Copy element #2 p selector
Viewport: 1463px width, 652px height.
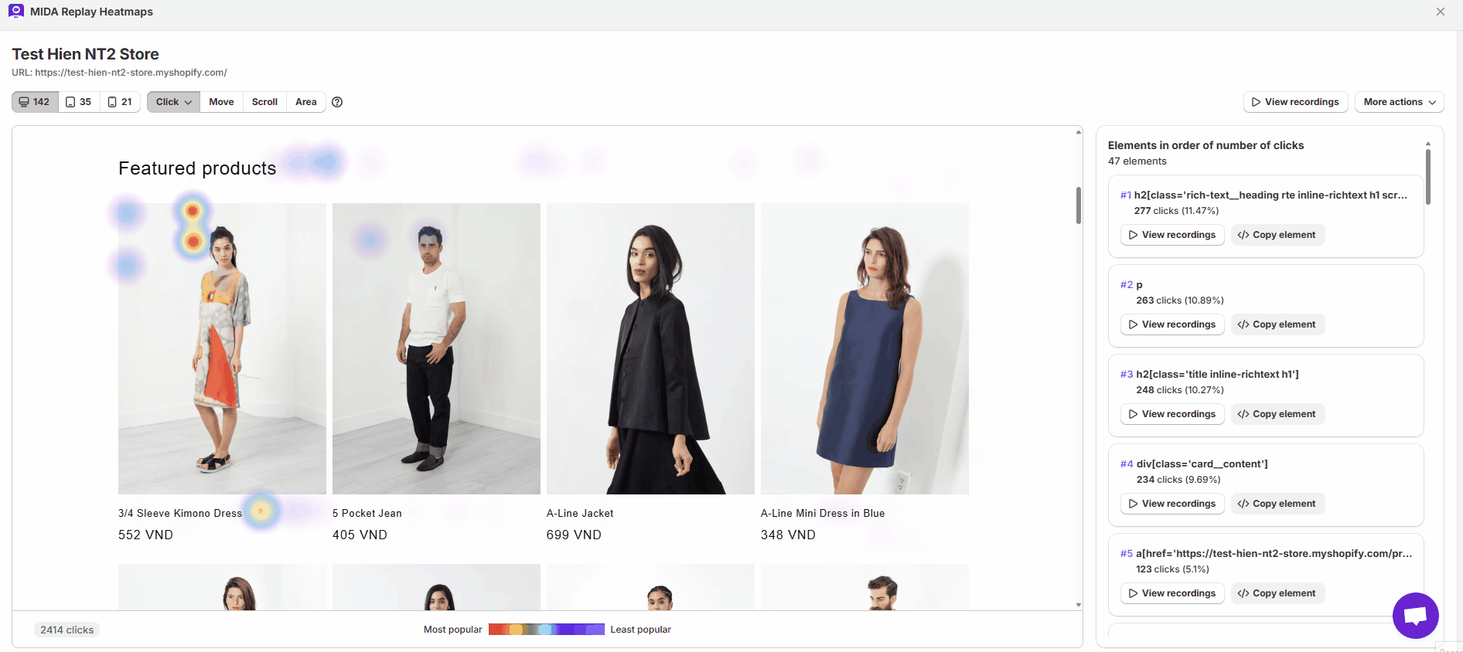[1277, 324]
